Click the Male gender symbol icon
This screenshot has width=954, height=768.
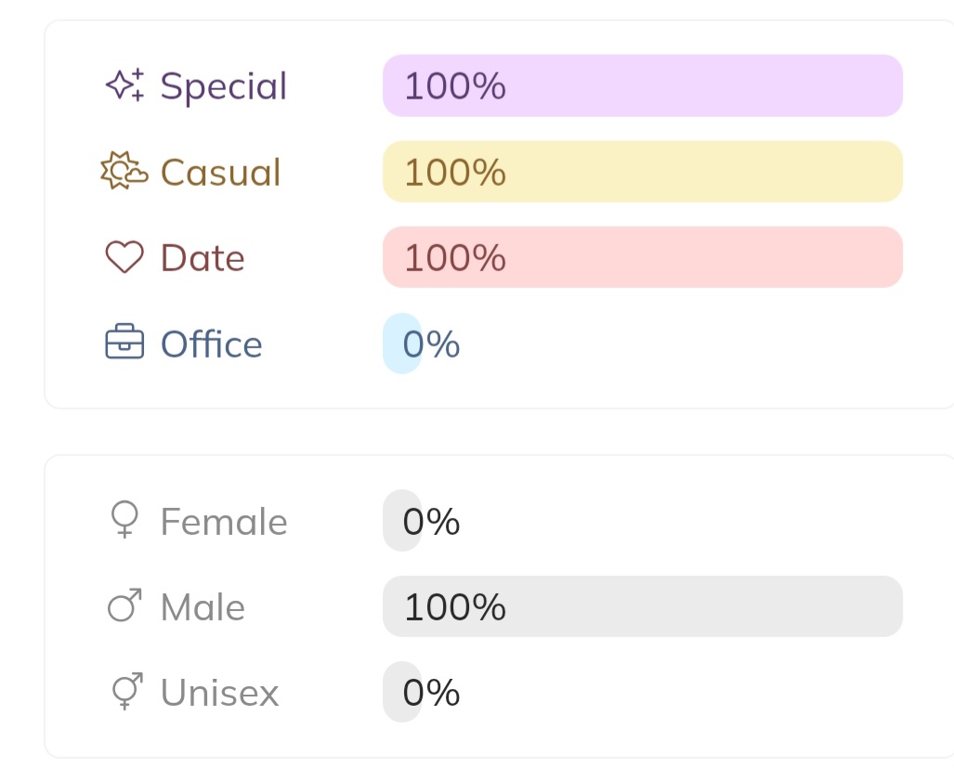point(124,606)
